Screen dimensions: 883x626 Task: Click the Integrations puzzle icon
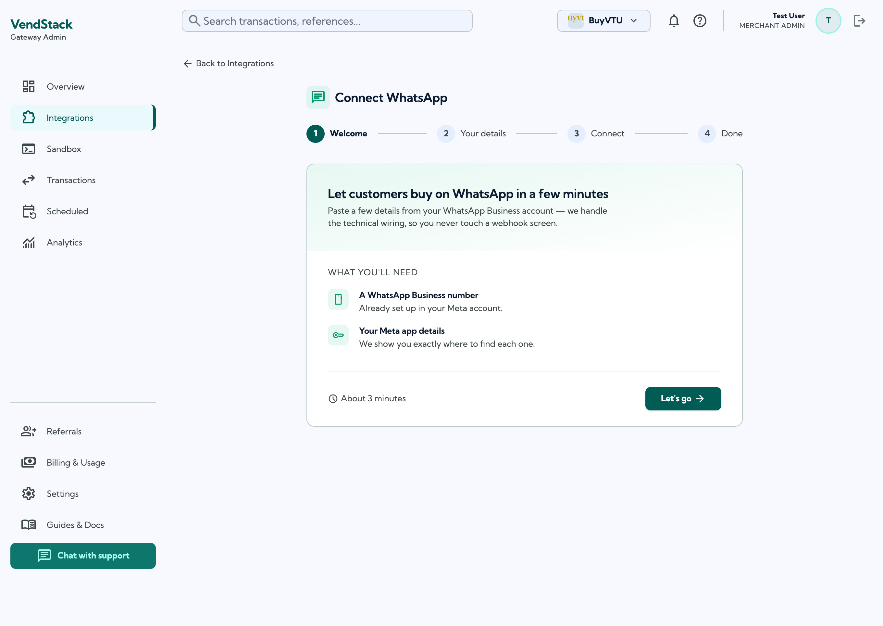tap(29, 118)
